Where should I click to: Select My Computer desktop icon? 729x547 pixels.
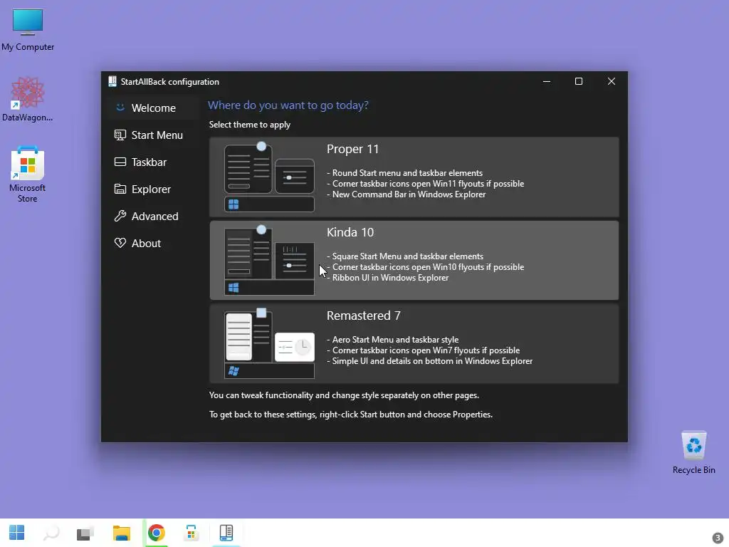click(28, 30)
